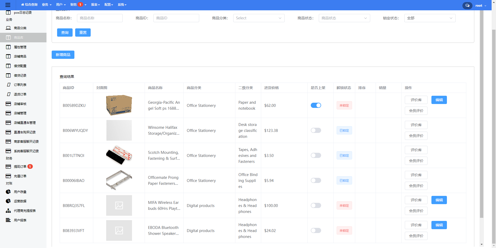Click 评价库 for product B006WYUQDY
This screenshot has width=496, height=248.
(x=416, y=125)
